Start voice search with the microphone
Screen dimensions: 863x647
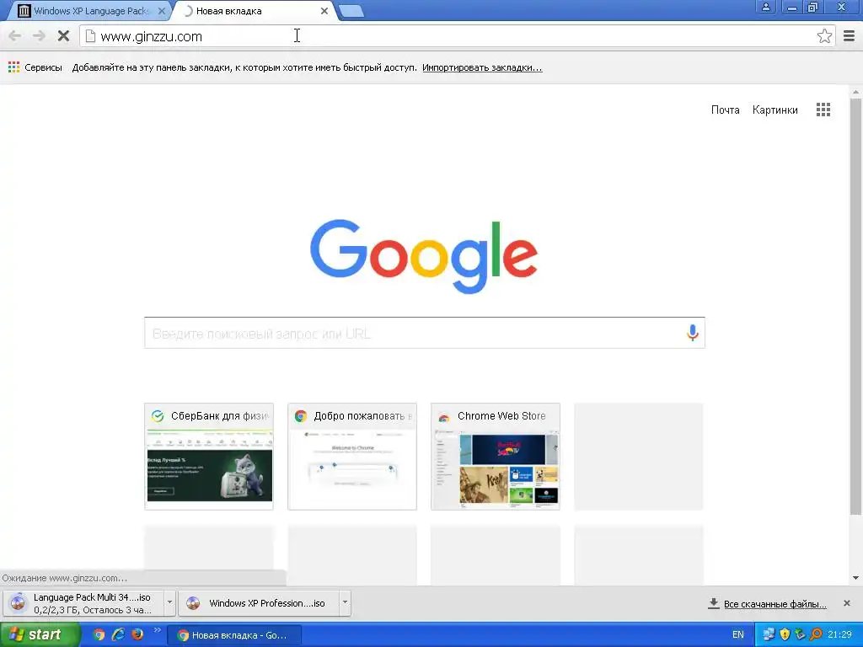pos(693,332)
